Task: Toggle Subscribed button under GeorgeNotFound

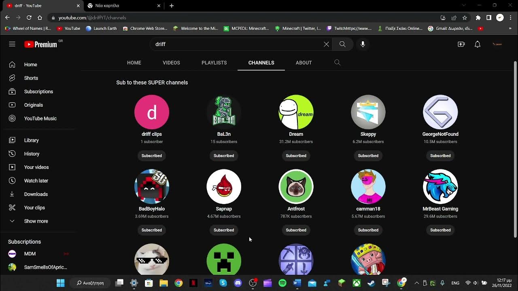Action: (x=440, y=156)
